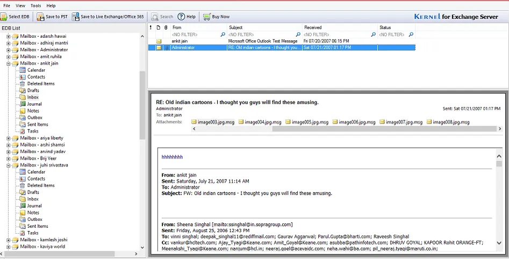Click EDB List tree down scroll arrow
The height and width of the screenshot is (259, 509).
pyautogui.click(x=142, y=247)
